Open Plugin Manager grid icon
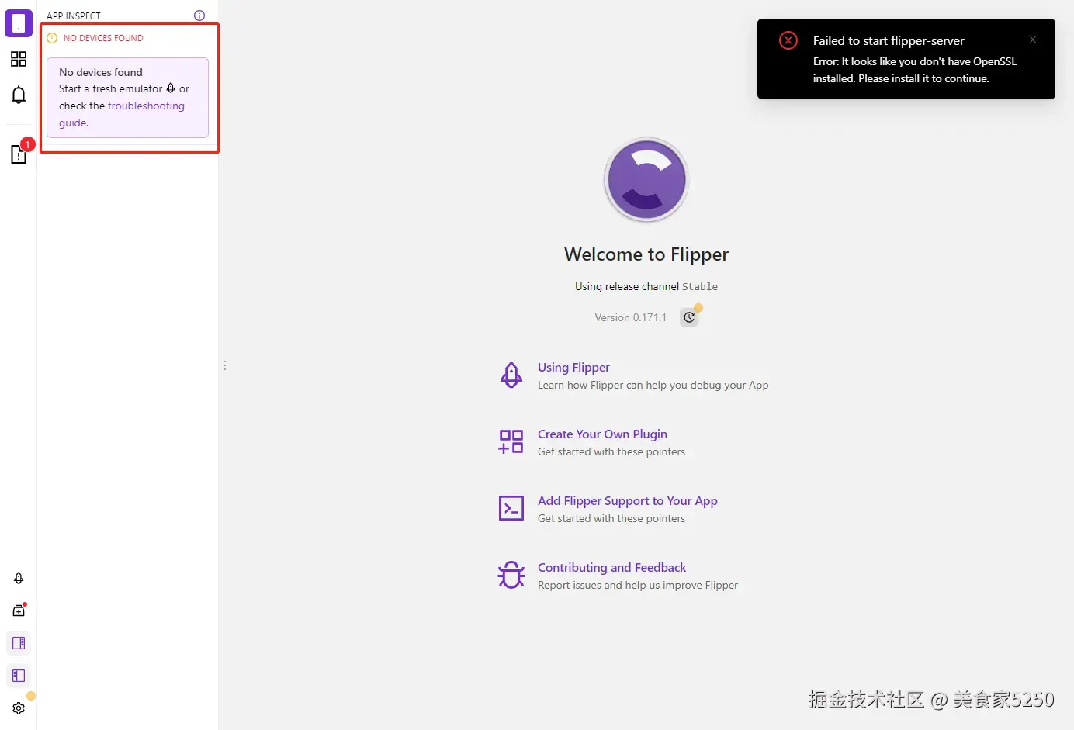The height and width of the screenshot is (730, 1074). 19,59
